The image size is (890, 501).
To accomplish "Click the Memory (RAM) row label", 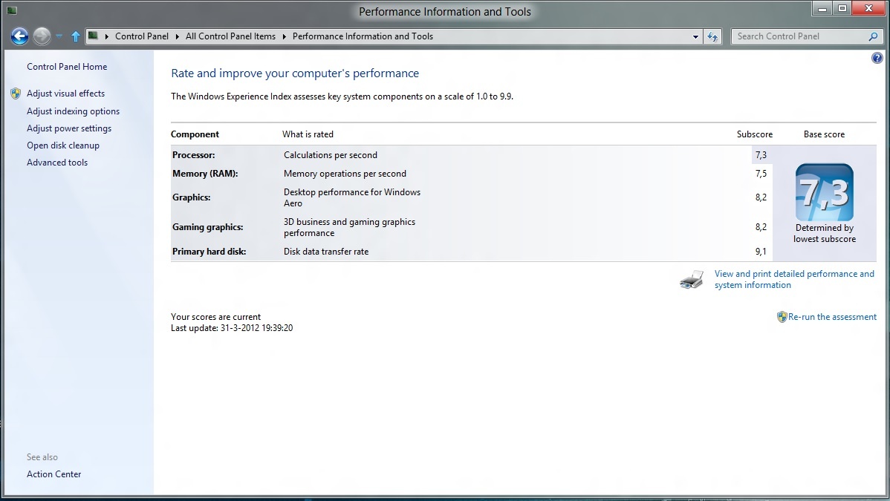I will [x=205, y=174].
